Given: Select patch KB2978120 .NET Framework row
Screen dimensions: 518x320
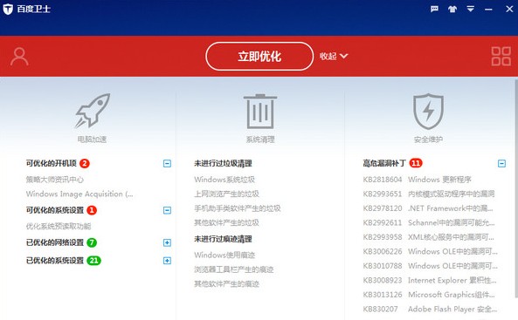Looking at the screenshot, I should (428, 208).
